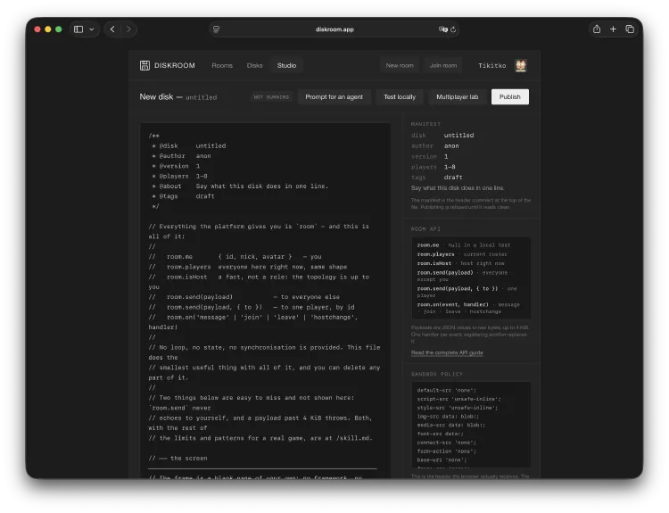Viewport: 669px width, 513px height.
Task: Click the Tikitko username
Action: pos(491,65)
